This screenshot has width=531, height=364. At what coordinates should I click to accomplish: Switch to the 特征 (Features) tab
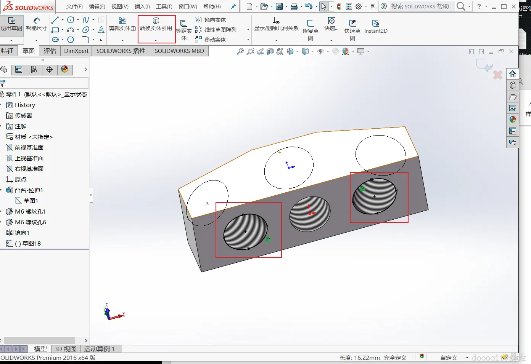(8, 51)
